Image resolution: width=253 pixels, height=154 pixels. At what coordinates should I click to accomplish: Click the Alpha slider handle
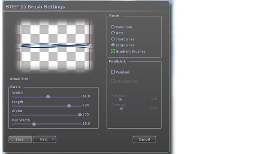point(80,115)
